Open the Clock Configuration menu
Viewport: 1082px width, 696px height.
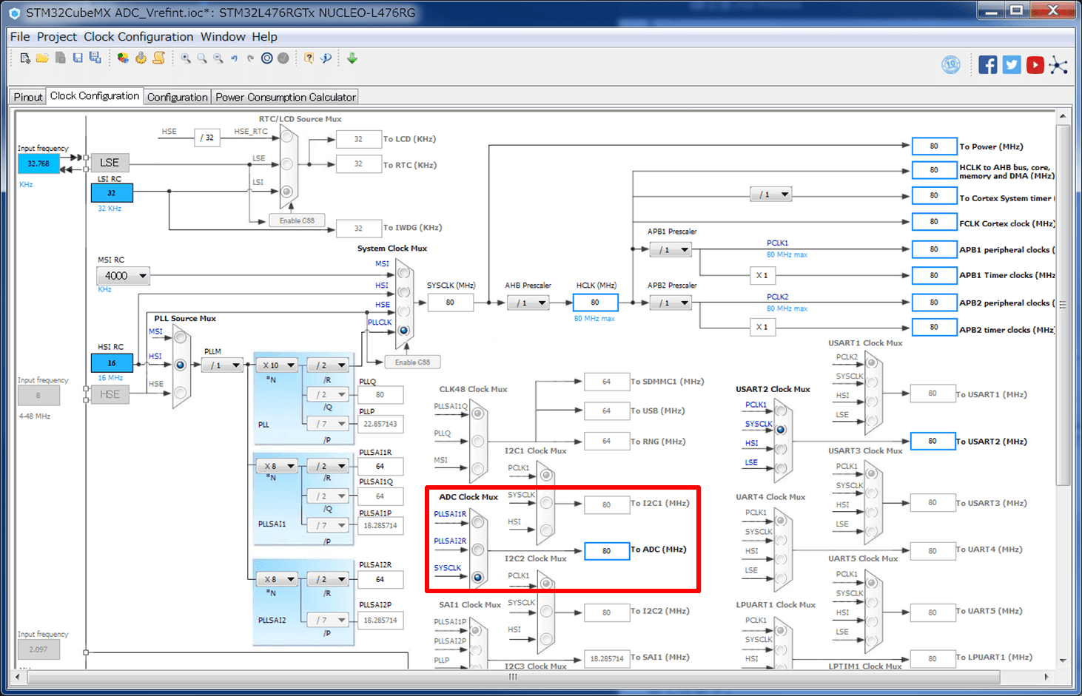click(x=138, y=37)
